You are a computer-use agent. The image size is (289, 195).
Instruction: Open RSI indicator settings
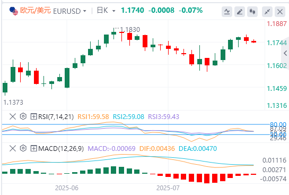point(23,116)
